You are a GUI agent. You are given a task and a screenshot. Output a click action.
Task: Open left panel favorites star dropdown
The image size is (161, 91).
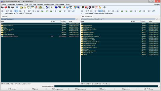(76, 19)
